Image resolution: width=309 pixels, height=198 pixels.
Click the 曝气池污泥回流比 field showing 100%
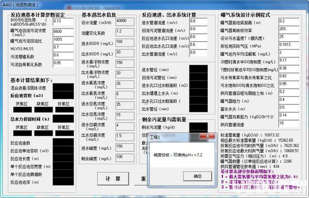tap(63, 40)
